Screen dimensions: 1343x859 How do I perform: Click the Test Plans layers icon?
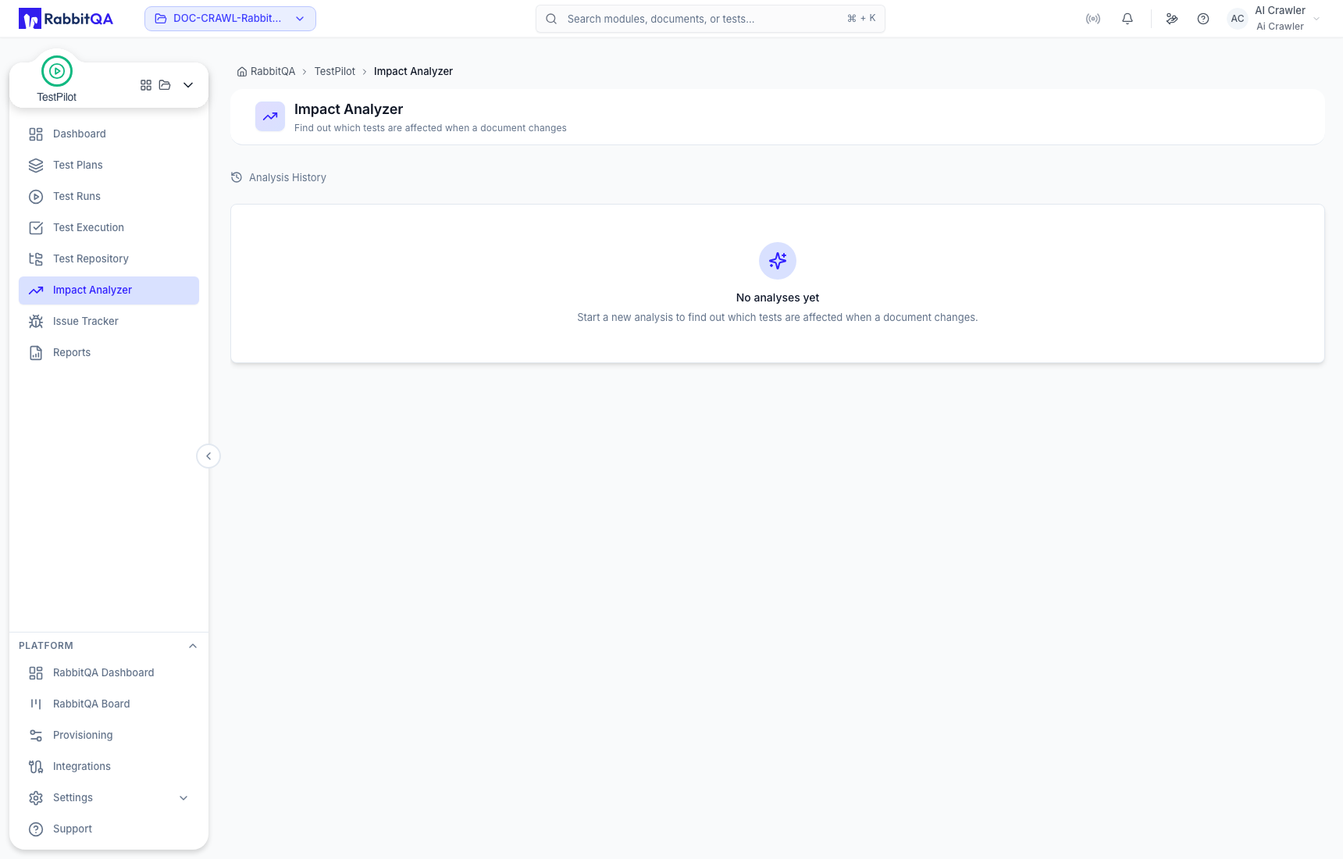coord(36,166)
